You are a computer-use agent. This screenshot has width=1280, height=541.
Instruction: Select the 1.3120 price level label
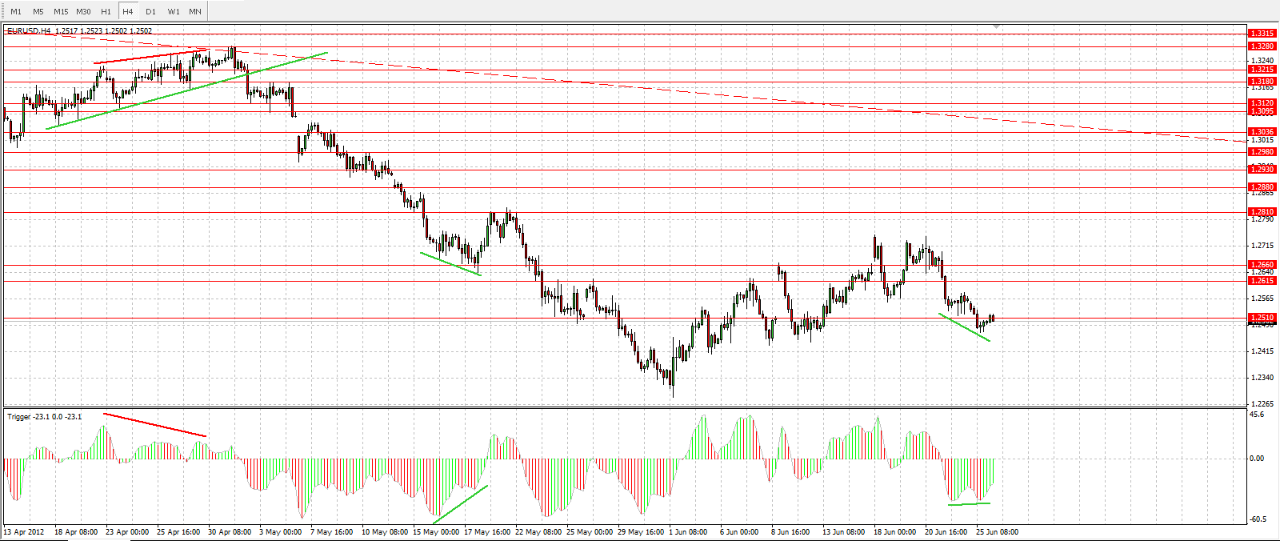point(1262,103)
